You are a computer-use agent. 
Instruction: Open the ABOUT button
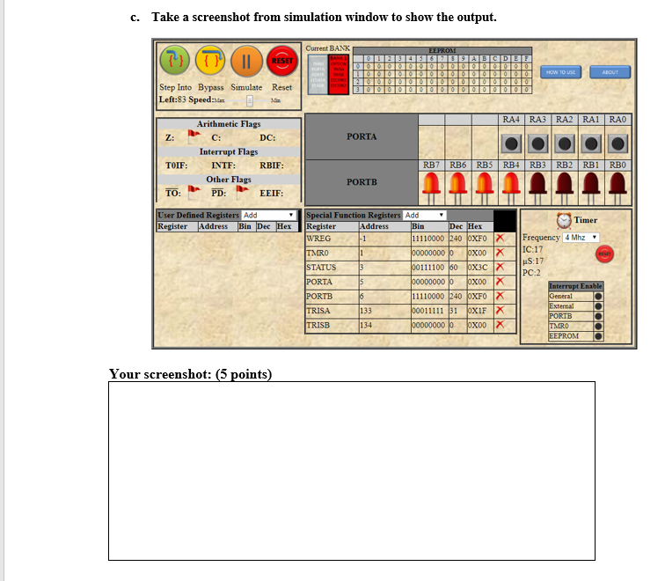(x=610, y=72)
